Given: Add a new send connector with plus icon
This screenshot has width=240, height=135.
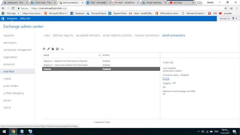Looking at the screenshot, I should pyautogui.click(x=44, y=49).
